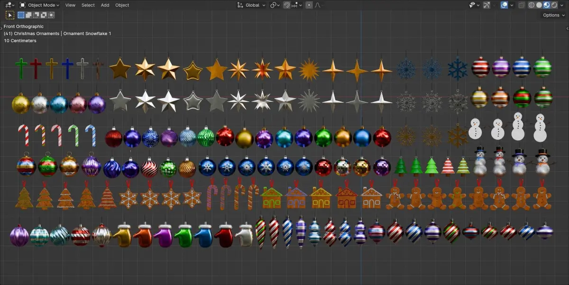Choose the invert selection mode

pyautogui.click(x=44, y=15)
